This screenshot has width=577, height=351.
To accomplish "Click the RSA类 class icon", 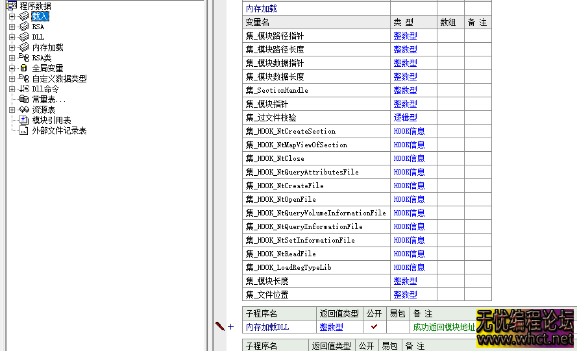I will [x=24, y=58].
